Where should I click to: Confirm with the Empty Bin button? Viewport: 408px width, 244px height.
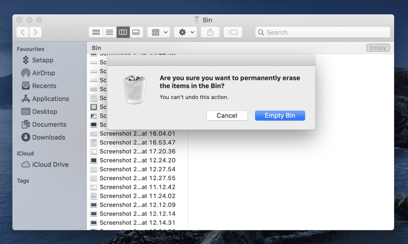[x=280, y=116]
